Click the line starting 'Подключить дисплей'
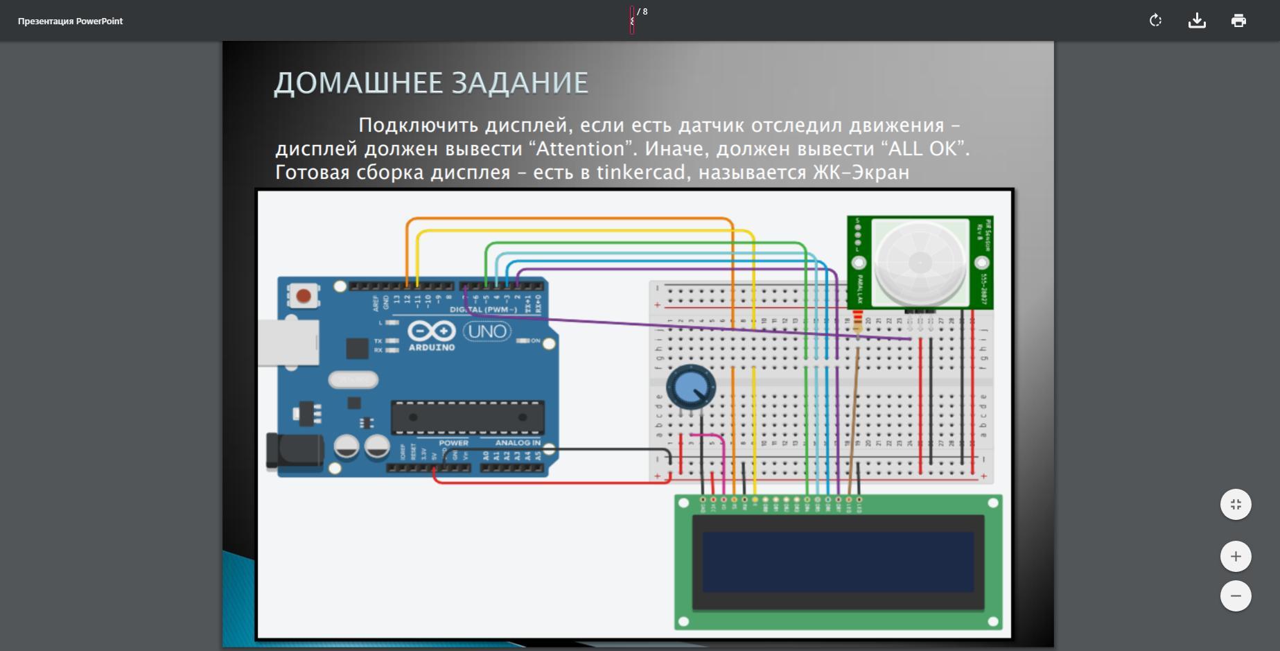This screenshot has height=651, width=1280. 659,125
